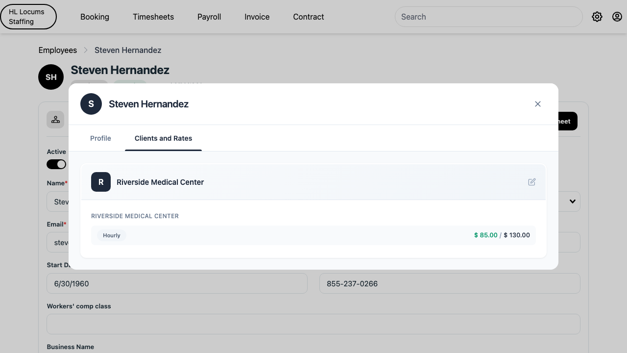This screenshot has height=353, width=627.
Task: Open the Invoice menu
Action: tap(257, 17)
